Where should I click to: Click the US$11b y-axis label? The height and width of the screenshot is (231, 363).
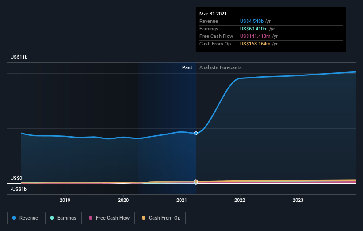(19, 57)
